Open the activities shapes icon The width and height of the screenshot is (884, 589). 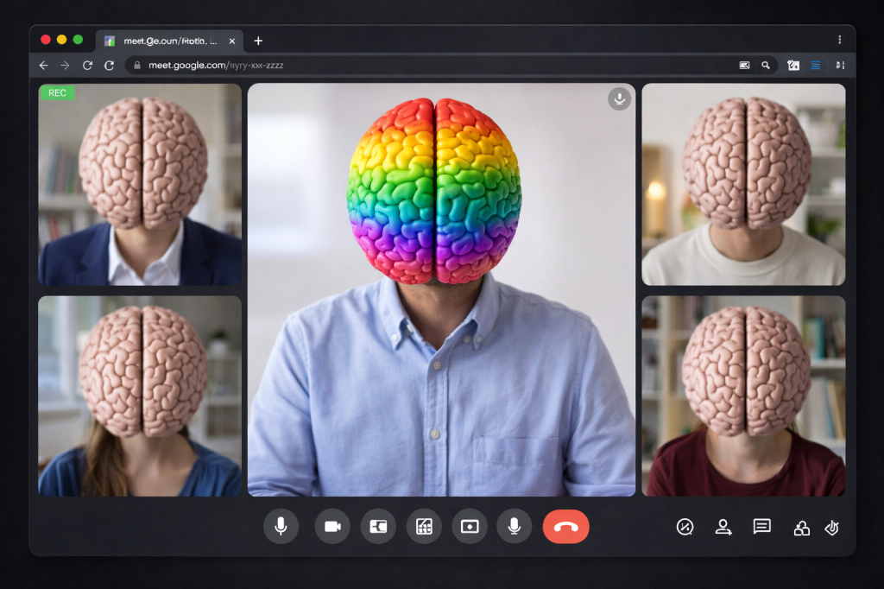point(801,528)
